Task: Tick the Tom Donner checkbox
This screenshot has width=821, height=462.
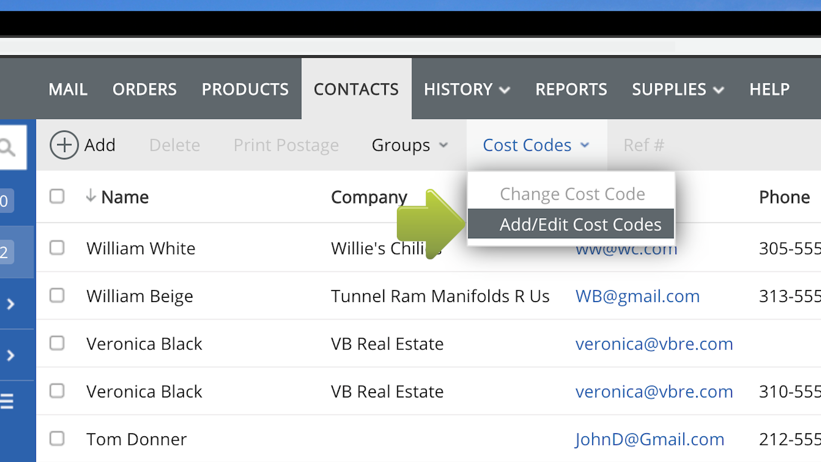Action: pyautogui.click(x=57, y=438)
